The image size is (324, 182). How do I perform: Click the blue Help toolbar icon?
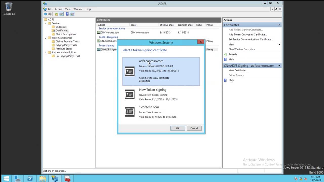tap(67, 14)
